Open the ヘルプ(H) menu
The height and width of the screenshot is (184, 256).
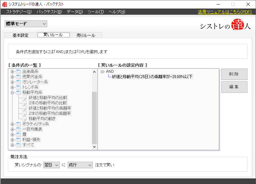117,12
